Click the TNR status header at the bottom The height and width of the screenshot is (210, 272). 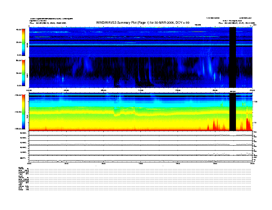point(20,185)
